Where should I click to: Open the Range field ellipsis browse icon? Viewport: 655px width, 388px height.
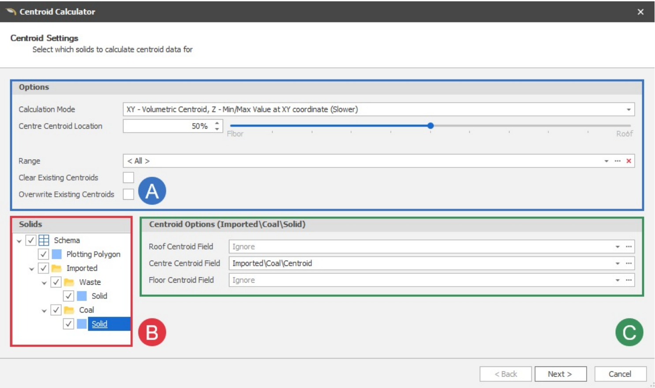pos(618,161)
